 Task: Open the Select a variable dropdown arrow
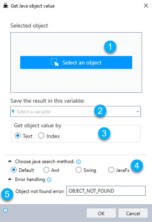click(x=137, y=111)
